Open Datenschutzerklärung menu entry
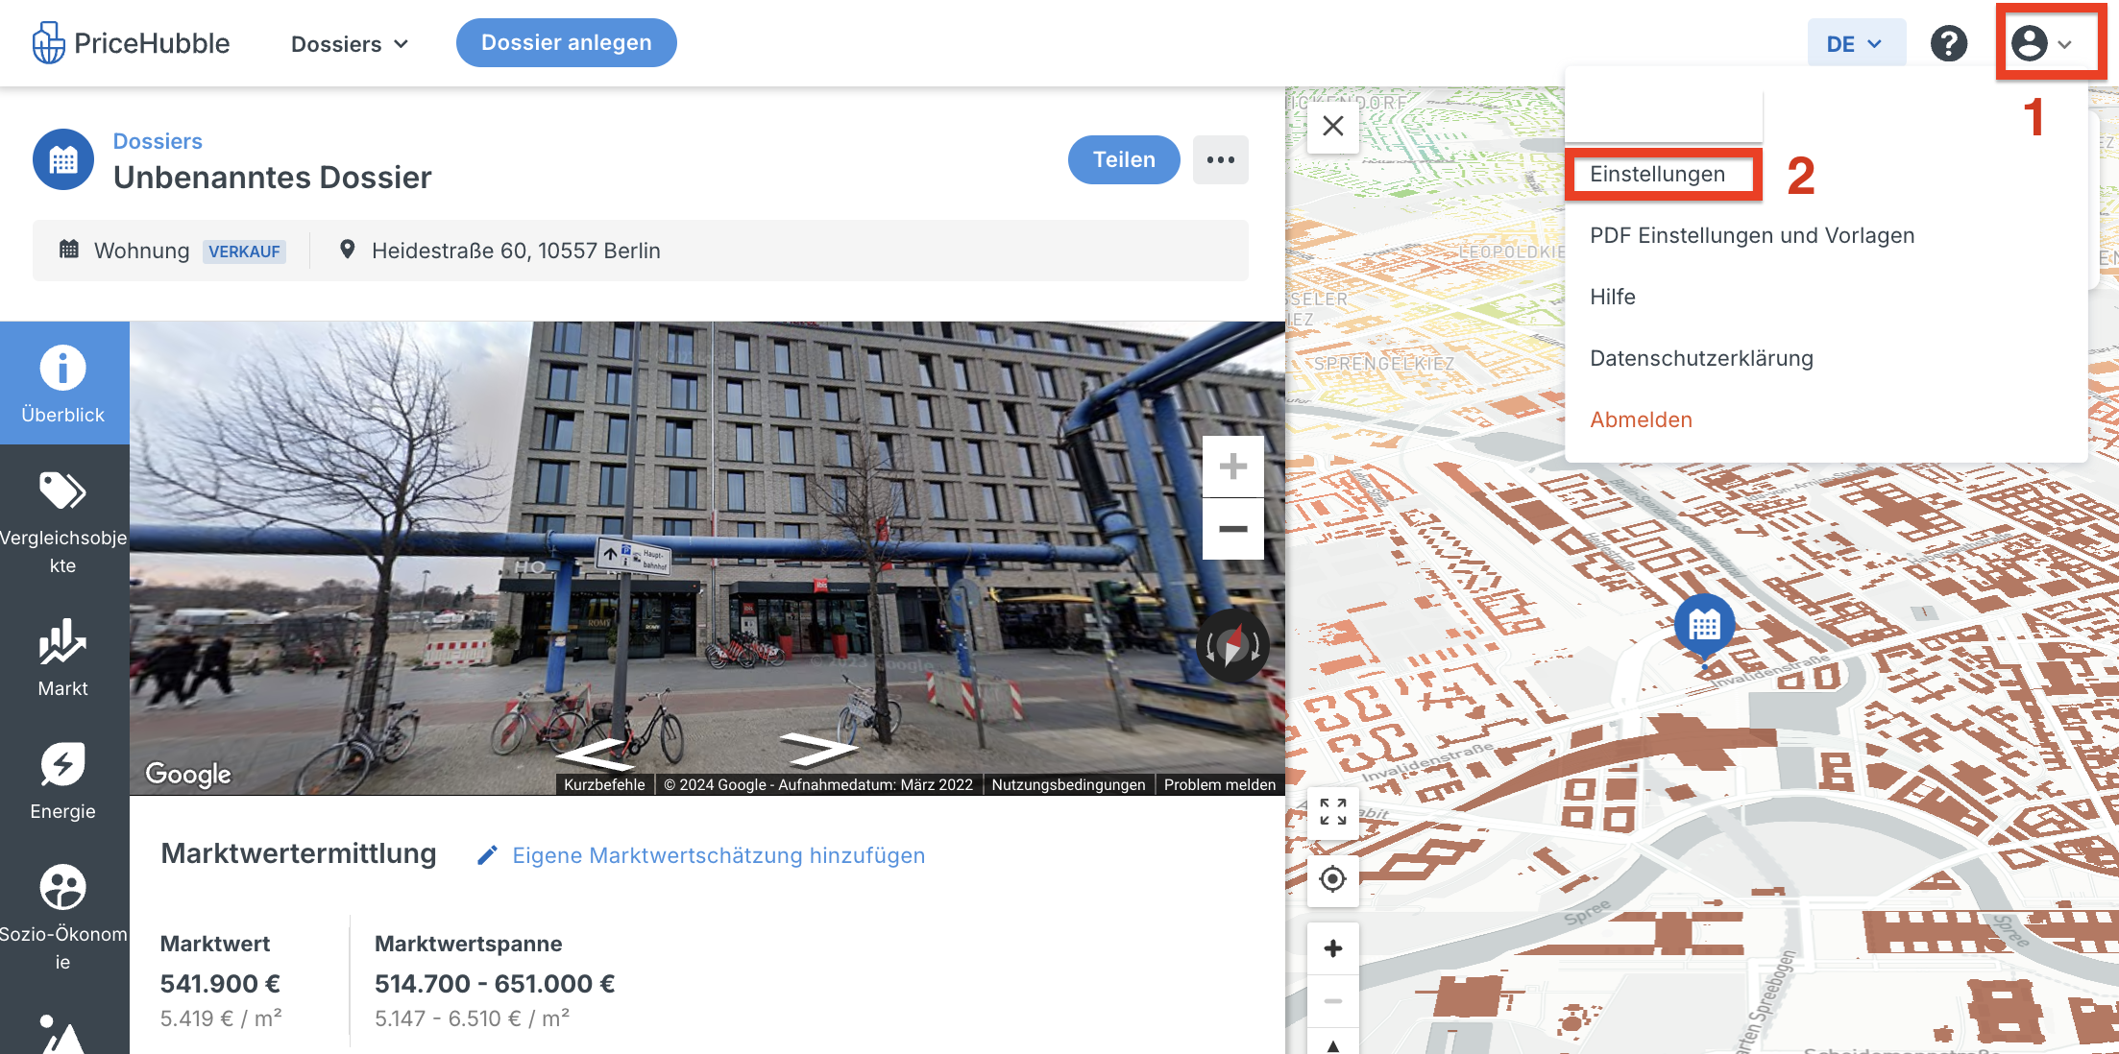The height and width of the screenshot is (1054, 2119). click(x=1701, y=358)
